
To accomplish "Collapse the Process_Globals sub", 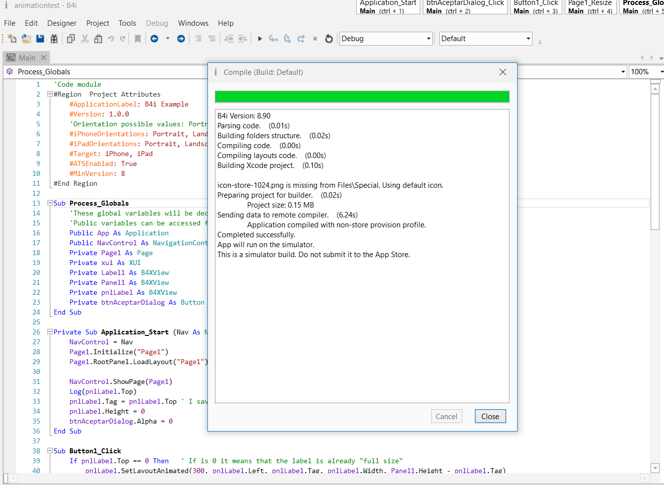I will pyautogui.click(x=50, y=203).
